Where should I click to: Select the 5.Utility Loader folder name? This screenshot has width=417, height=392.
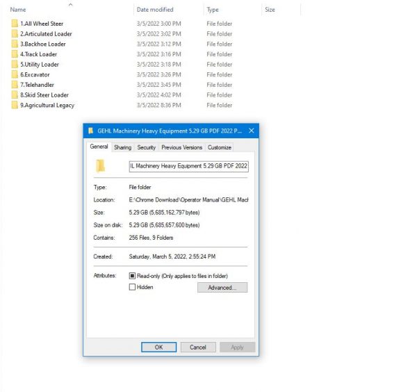click(40, 65)
